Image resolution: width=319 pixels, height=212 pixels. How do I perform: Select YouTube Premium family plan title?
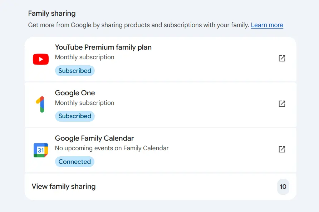point(103,47)
